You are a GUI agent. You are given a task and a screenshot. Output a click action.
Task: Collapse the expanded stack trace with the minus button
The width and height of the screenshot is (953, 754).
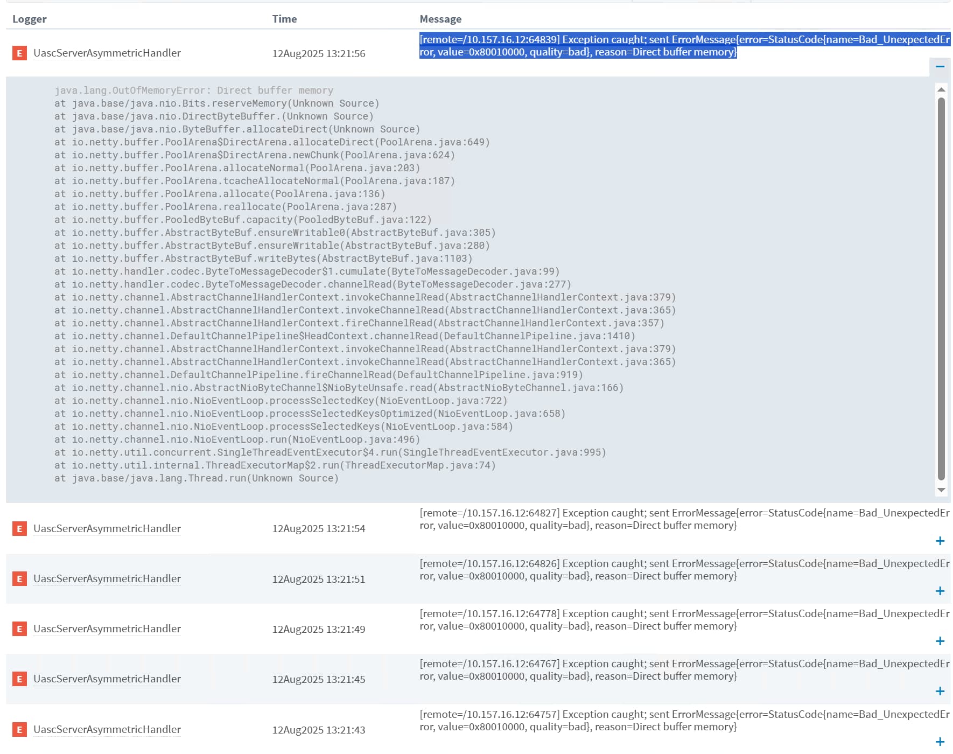pos(940,66)
